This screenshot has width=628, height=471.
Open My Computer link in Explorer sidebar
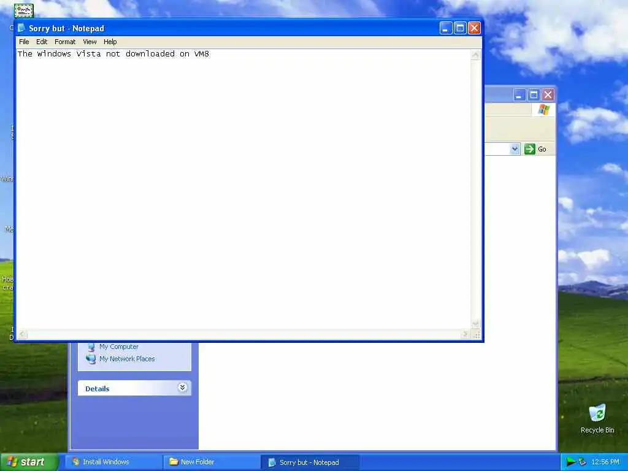tap(118, 347)
